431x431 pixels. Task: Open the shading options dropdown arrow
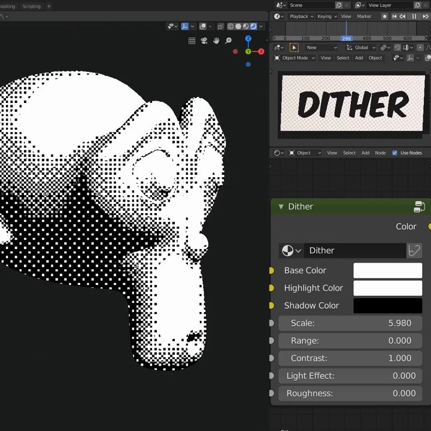(x=261, y=26)
